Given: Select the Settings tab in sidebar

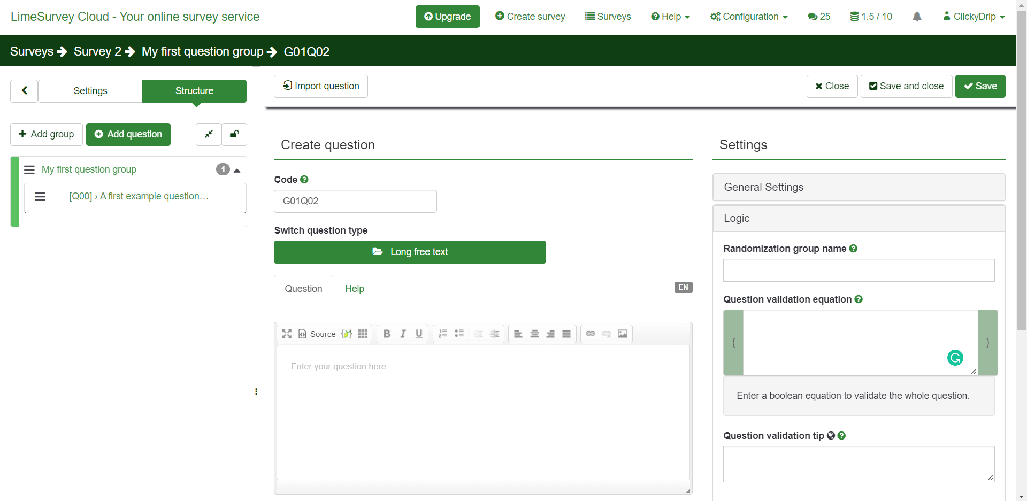Looking at the screenshot, I should (x=90, y=91).
